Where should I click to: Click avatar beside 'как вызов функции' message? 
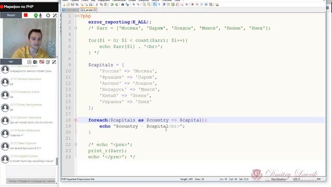(5, 146)
